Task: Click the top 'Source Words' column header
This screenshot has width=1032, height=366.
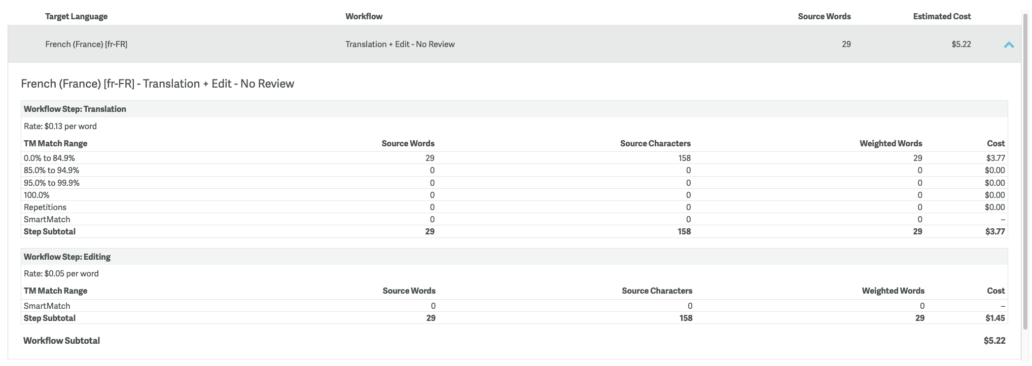Action: (x=824, y=16)
